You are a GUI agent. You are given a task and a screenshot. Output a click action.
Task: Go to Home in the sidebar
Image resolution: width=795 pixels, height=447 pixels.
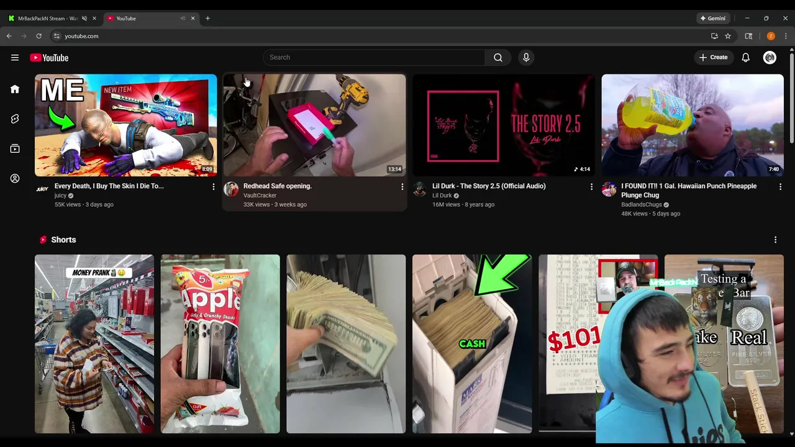[15, 89]
